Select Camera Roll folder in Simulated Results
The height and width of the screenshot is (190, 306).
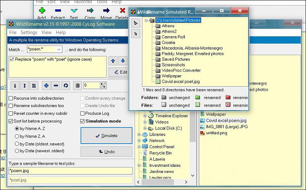pyautogui.click(x=173, y=37)
